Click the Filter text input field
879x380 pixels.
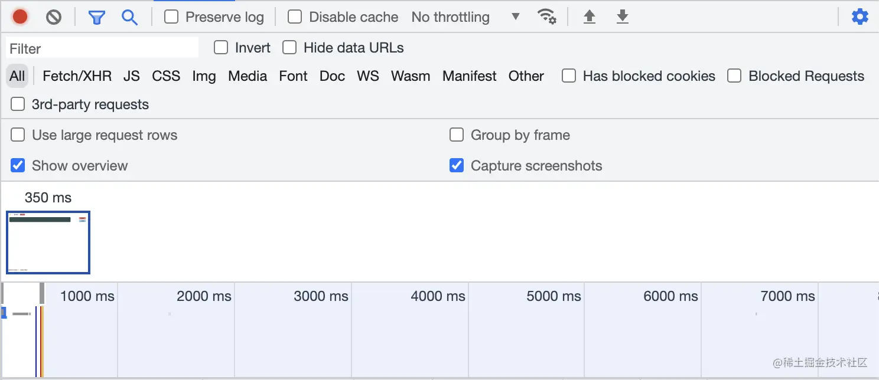click(x=102, y=48)
